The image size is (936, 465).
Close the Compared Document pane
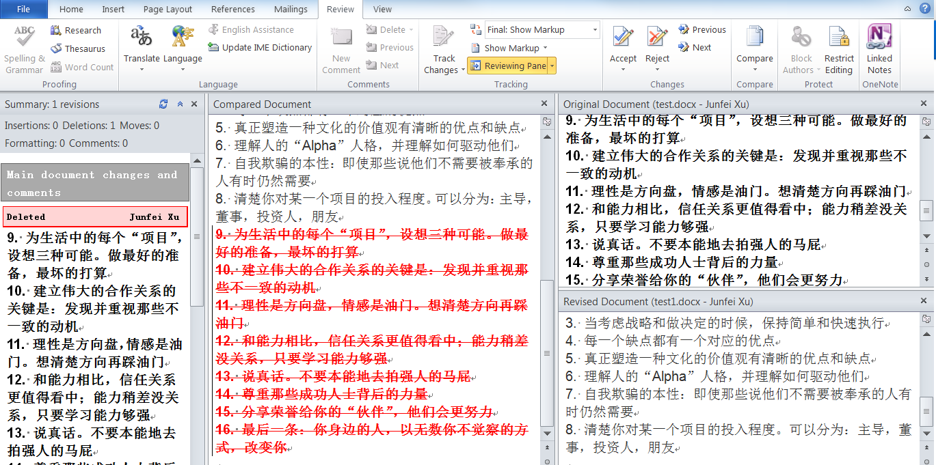pyautogui.click(x=544, y=104)
